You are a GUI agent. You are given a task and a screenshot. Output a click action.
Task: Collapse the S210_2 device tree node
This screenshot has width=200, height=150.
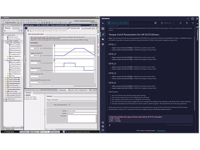tap(6, 60)
